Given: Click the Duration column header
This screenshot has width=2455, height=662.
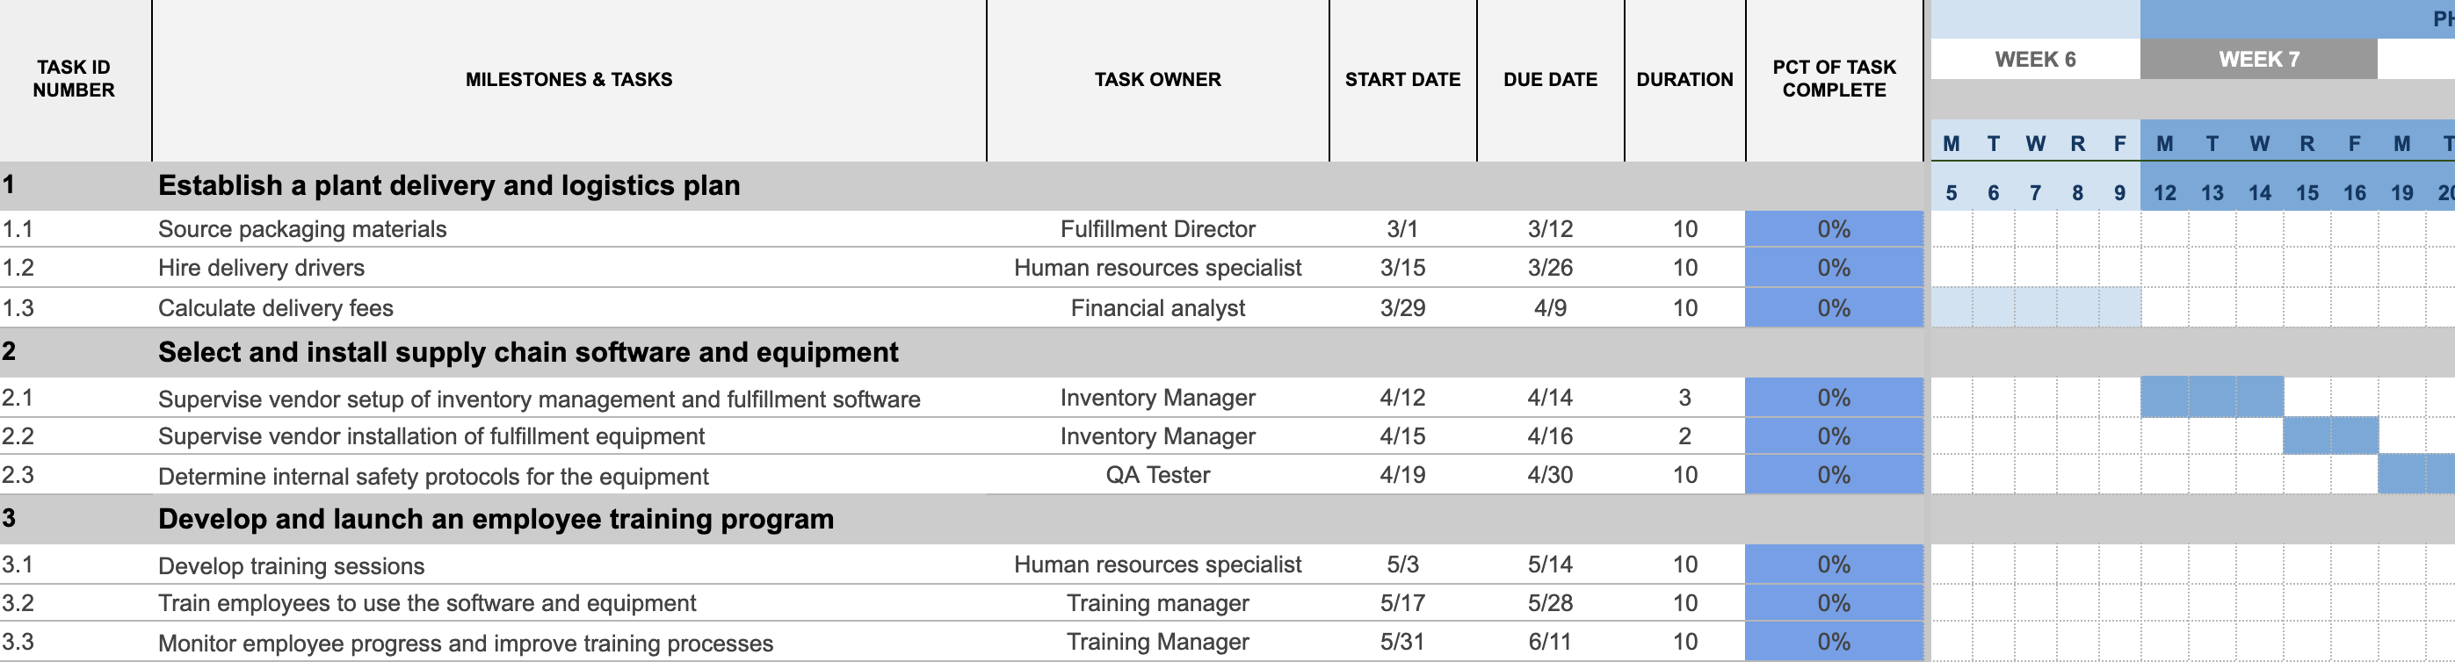Looking at the screenshot, I should click(x=1684, y=80).
